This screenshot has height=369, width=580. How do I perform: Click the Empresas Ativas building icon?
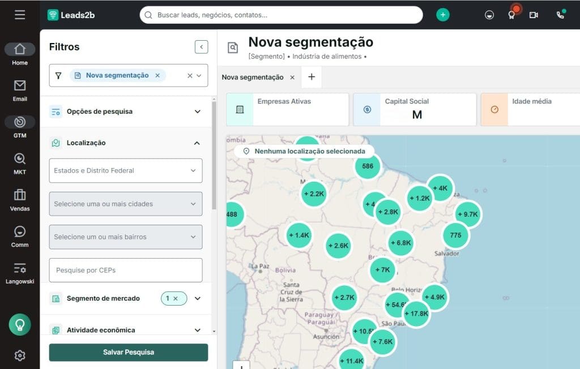[240, 109]
